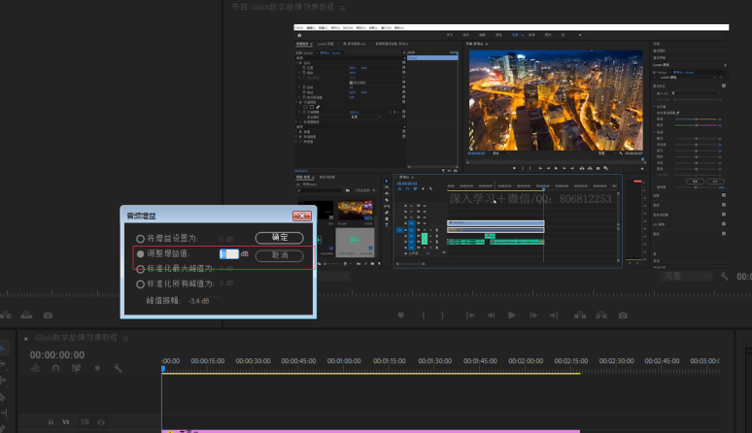The image size is (752, 433).
Task: Select the 标准化最大峰值为 radio option
Action: (x=141, y=269)
